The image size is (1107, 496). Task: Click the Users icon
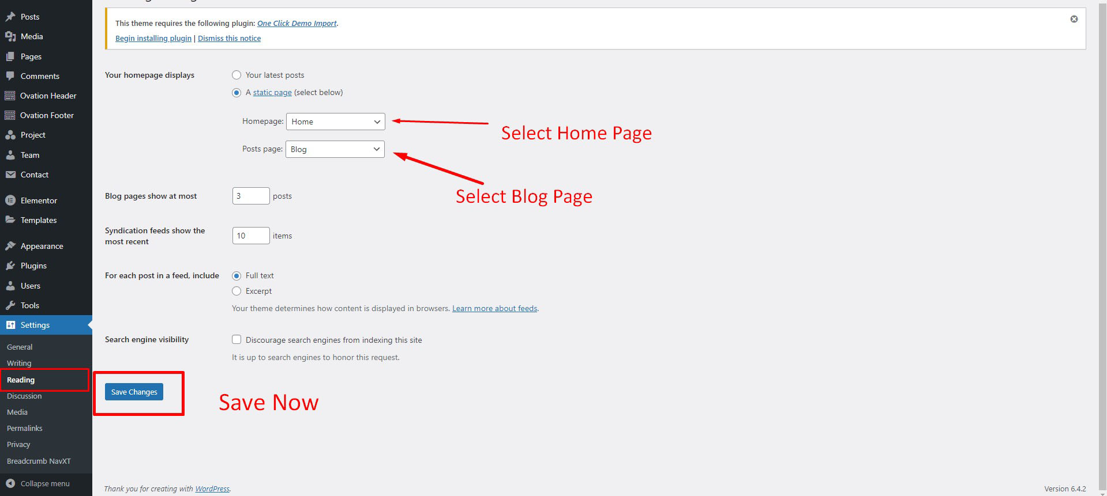pos(10,286)
